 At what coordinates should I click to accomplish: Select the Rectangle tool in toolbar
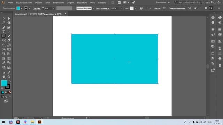pos(4,36)
